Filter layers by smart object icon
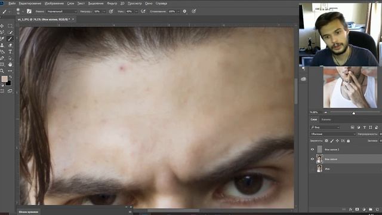This screenshot has width=382, height=215. point(377,127)
